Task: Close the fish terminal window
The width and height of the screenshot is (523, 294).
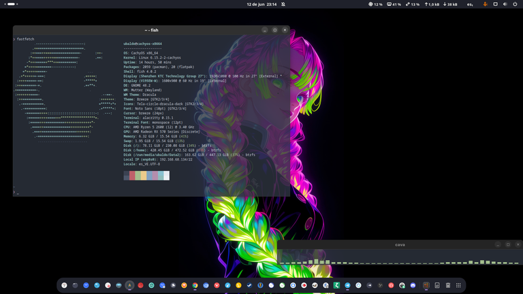Action: coord(285,30)
